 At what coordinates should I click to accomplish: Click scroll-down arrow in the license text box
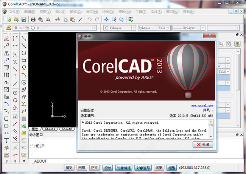[211, 137]
